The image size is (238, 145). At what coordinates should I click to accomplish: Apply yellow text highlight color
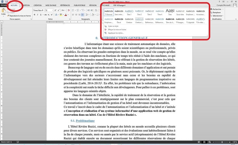(x=61, y=14)
